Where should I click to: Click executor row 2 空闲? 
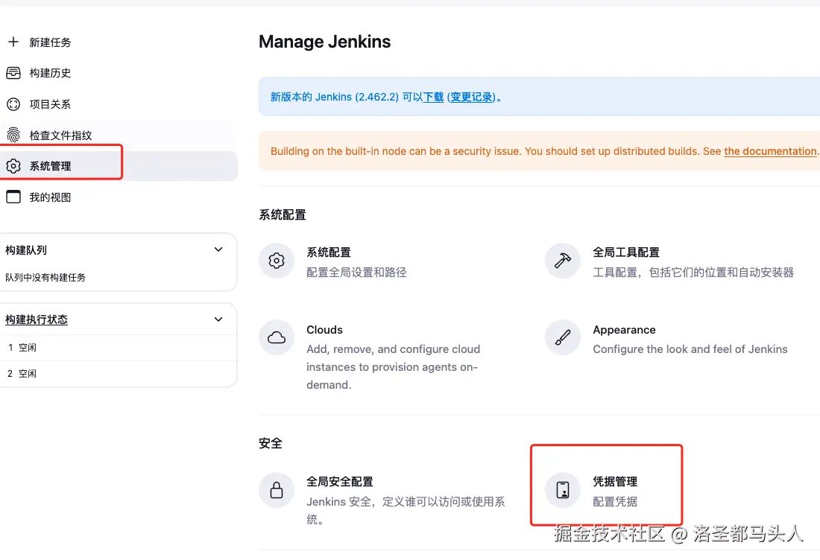click(119, 374)
